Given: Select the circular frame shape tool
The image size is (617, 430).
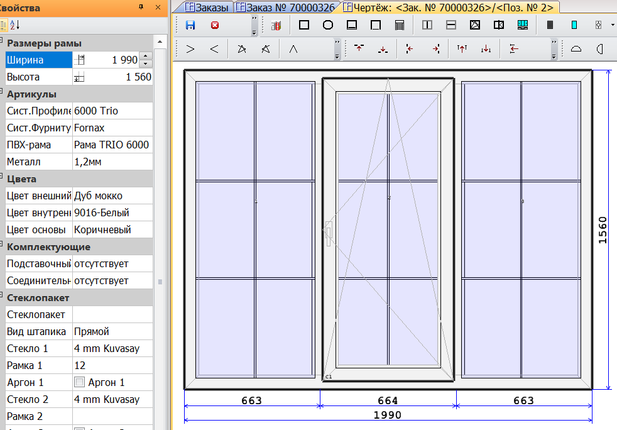Looking at the screenshot, I should click(x=328, y=25).
